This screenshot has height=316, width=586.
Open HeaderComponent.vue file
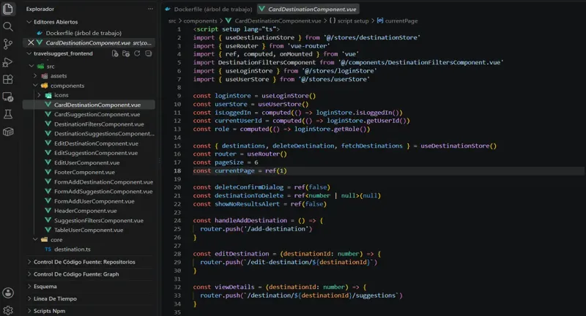[x=85, y=211]
